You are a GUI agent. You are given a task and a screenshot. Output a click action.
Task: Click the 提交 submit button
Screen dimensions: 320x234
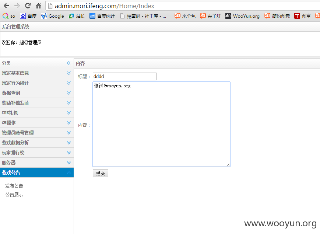pyautogui.click(x=101, y=173)
